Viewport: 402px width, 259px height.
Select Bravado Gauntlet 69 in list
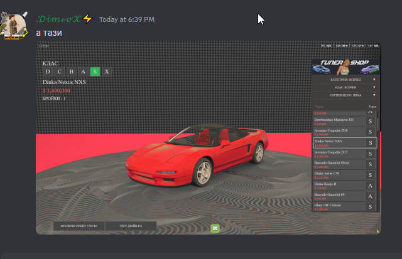tap(345, 196)
